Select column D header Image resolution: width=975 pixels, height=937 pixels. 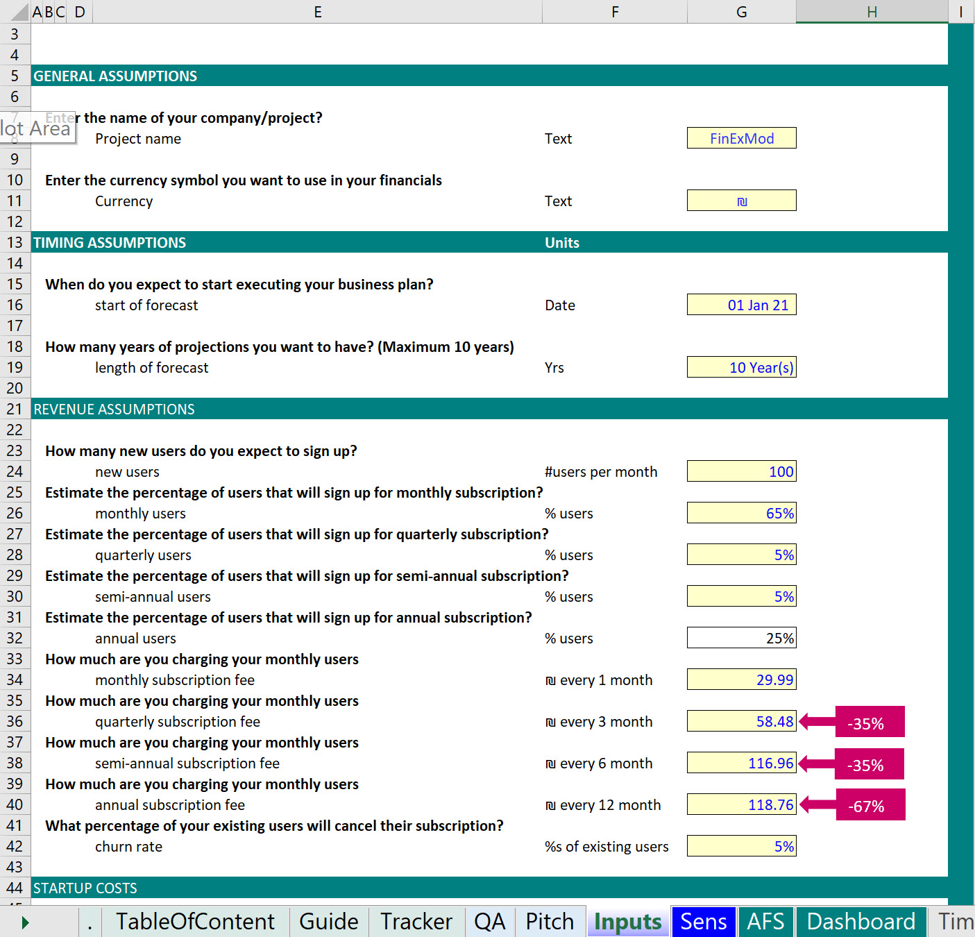pos(80,12)
